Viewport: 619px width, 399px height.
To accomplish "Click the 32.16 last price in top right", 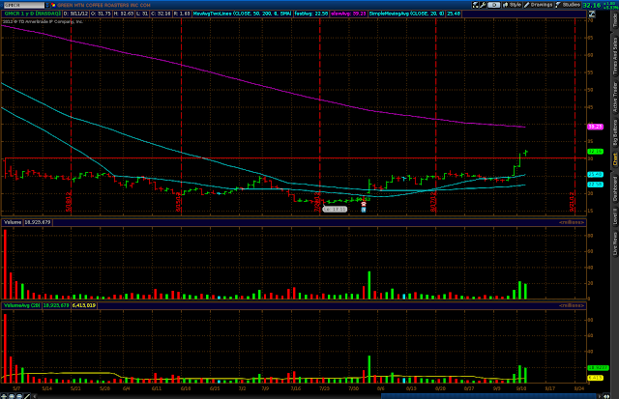I will [591, 5].
